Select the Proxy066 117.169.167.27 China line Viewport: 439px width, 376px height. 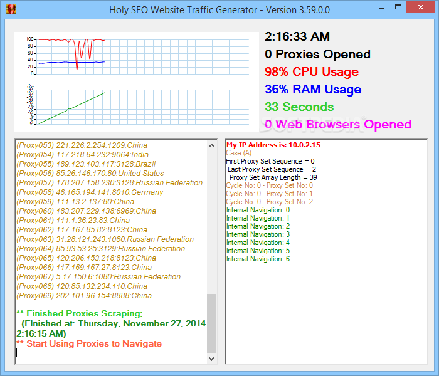coord(83,268)
